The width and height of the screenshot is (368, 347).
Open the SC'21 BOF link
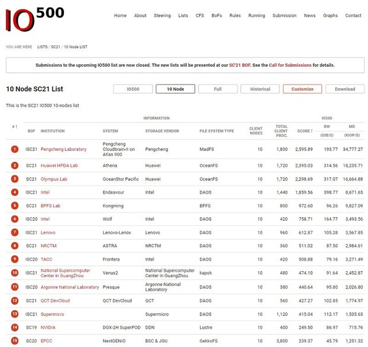click(239, 65)
